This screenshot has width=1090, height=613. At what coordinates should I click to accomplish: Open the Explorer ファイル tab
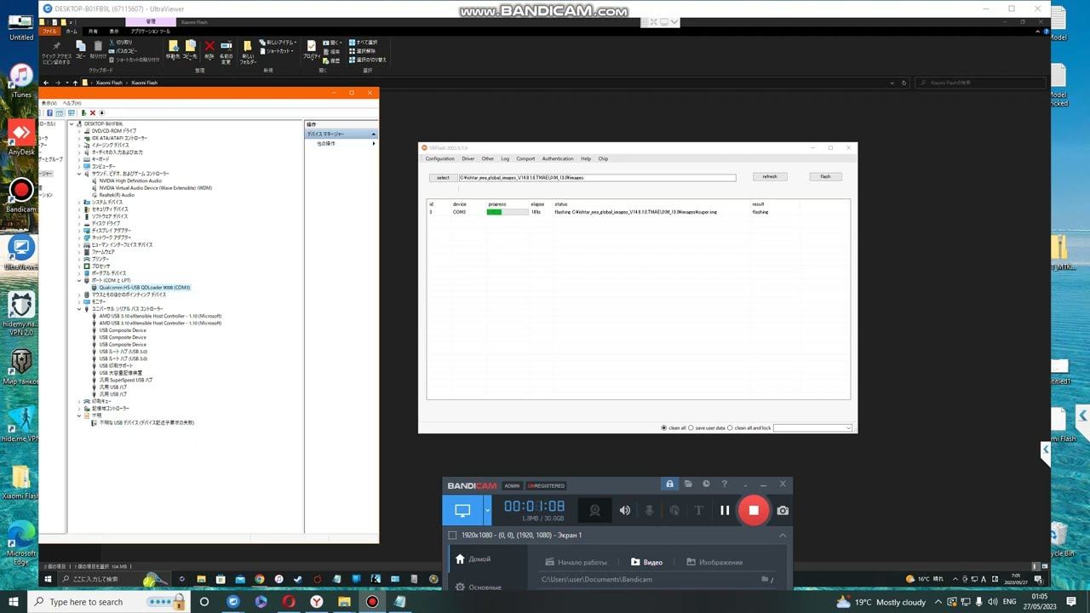(49, 31)
